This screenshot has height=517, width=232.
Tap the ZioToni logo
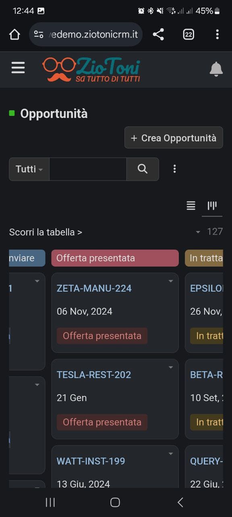(x=91, y=69)
